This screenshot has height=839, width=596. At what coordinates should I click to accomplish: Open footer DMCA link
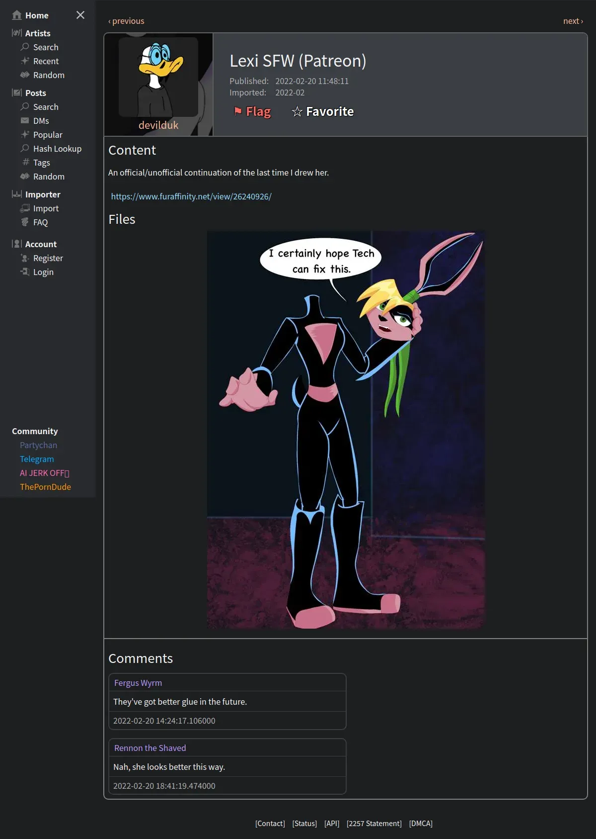tap(421, 824)
